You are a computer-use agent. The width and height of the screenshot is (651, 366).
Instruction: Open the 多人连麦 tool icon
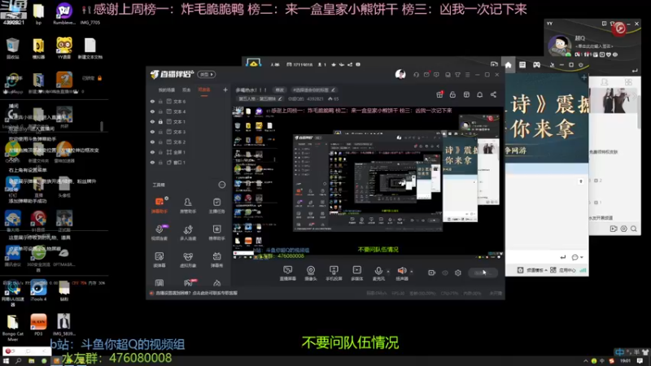(x=188, y=233)
